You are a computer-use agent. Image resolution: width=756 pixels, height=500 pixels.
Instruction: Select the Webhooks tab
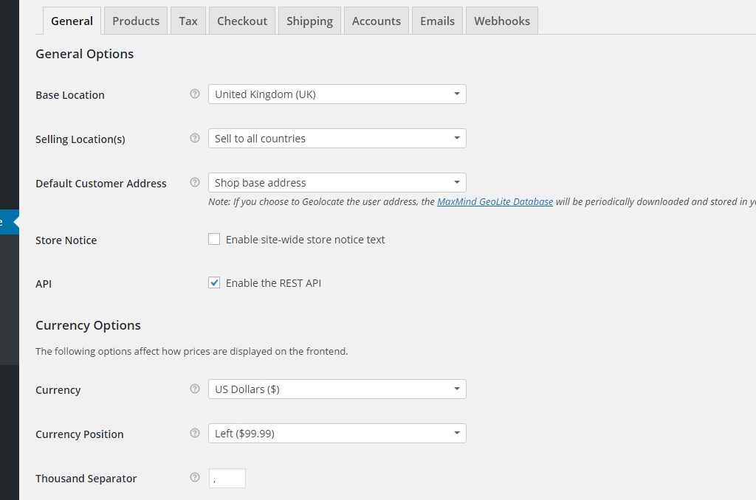point(502,21)
